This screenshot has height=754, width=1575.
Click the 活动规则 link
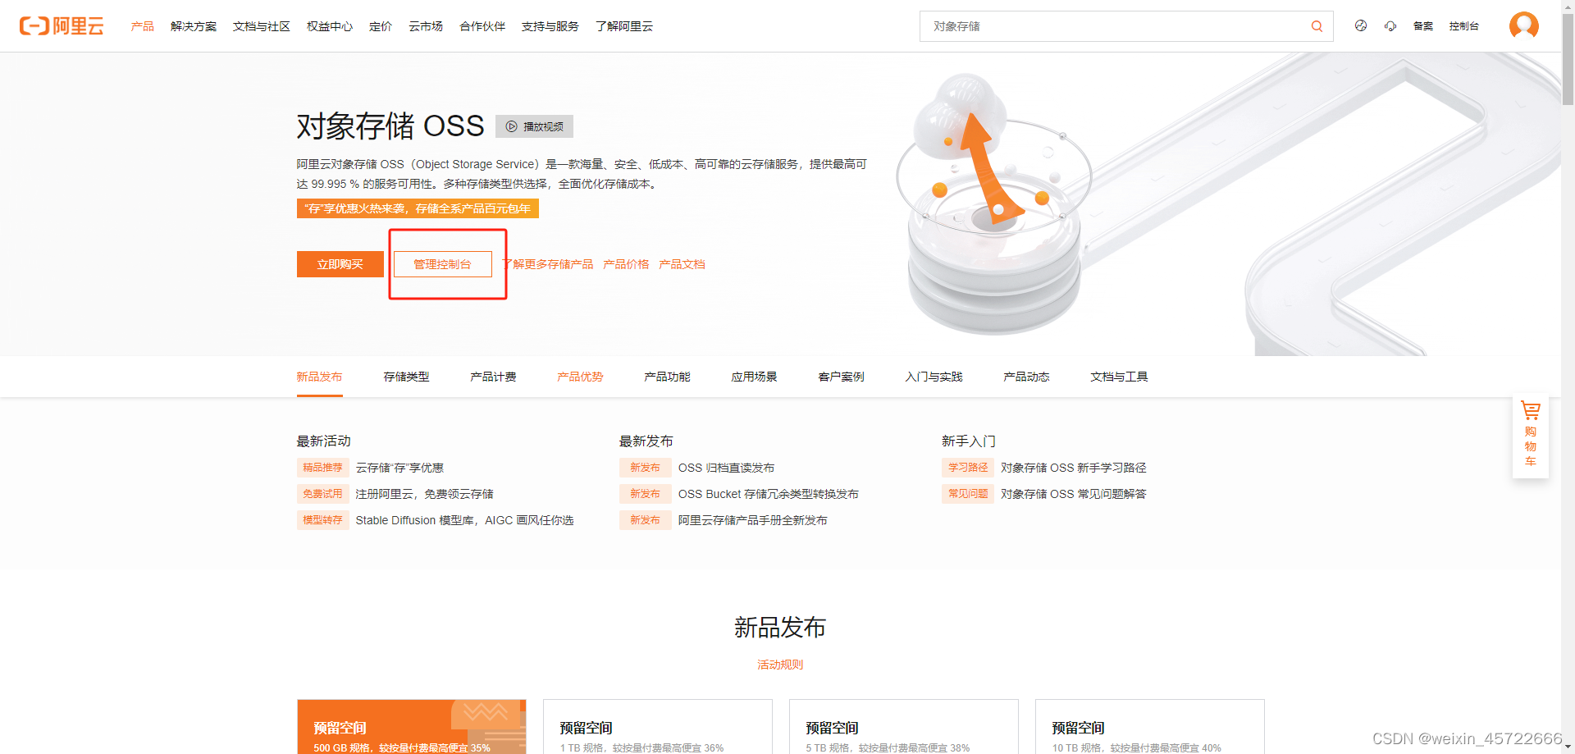780,665
